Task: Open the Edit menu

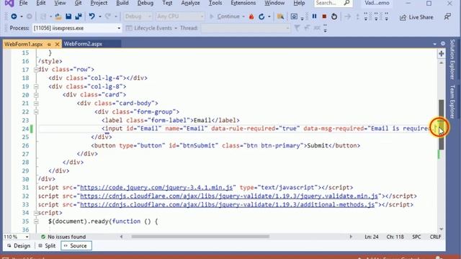Action: click(x=41, y=3)
